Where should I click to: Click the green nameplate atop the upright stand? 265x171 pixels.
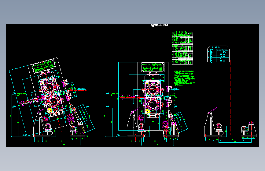153,67
